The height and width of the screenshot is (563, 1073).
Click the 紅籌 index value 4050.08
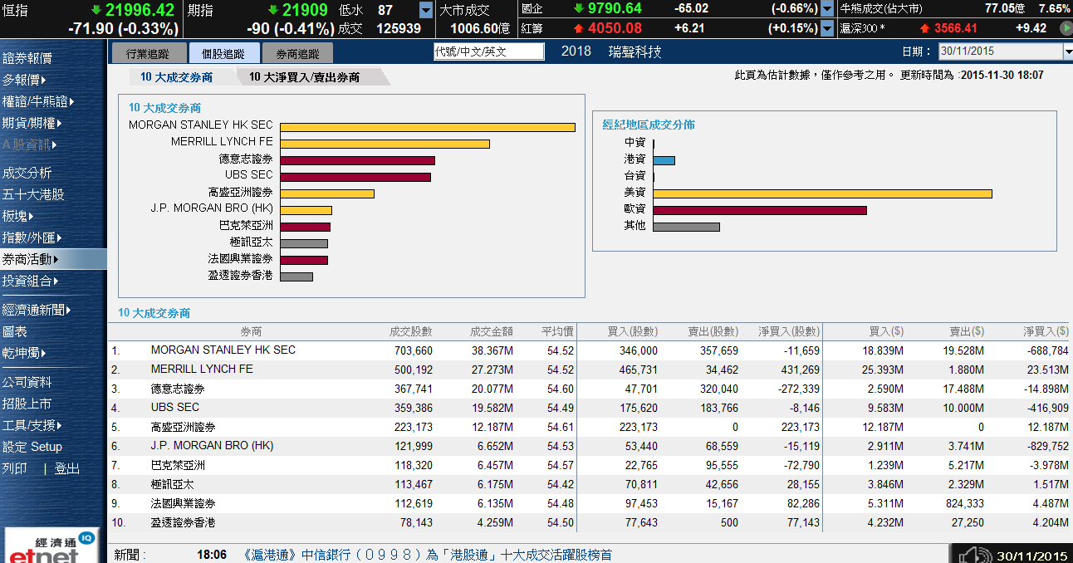pos(615,28)
